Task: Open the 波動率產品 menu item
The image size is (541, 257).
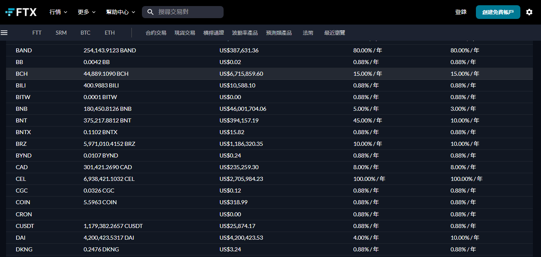Action: click(x=245, y=33)
